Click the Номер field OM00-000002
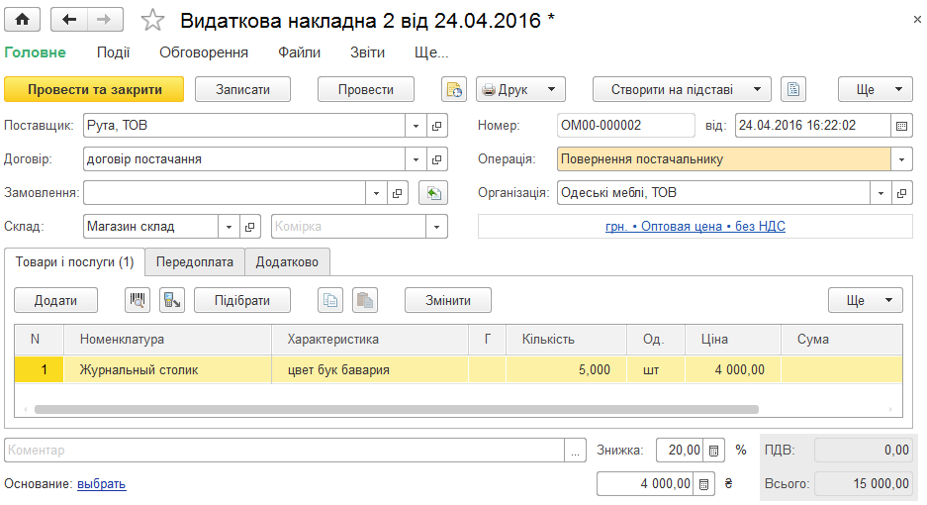The height and width of the screenshot is (505, 927). coord(626,126)
